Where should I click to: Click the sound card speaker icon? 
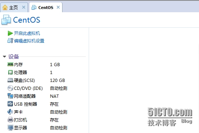[10, 112]
